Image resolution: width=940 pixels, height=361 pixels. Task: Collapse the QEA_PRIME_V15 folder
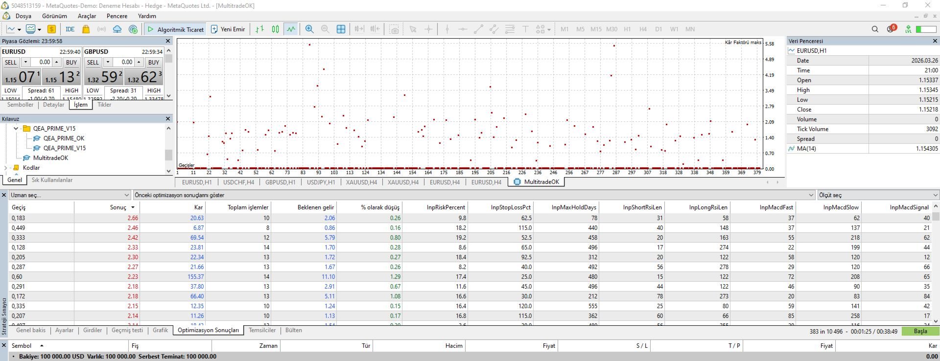[16, 129]
